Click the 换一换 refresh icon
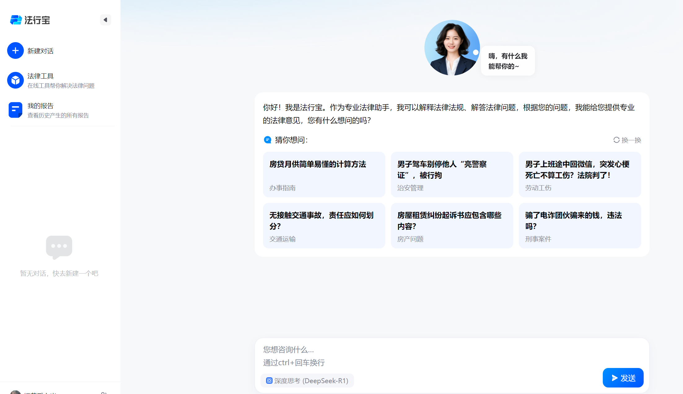The image size is (683, 394). [616, 140]
